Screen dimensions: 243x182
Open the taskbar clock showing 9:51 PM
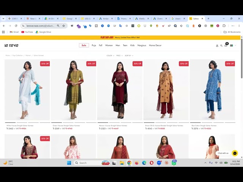(235, 163)
